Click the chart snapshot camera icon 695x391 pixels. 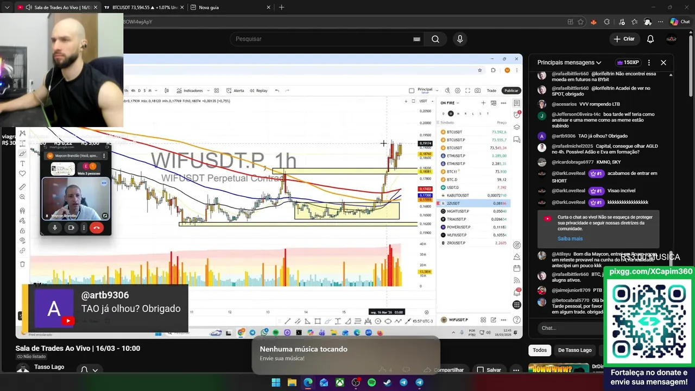pyautogui.click(x=477, y=91)
